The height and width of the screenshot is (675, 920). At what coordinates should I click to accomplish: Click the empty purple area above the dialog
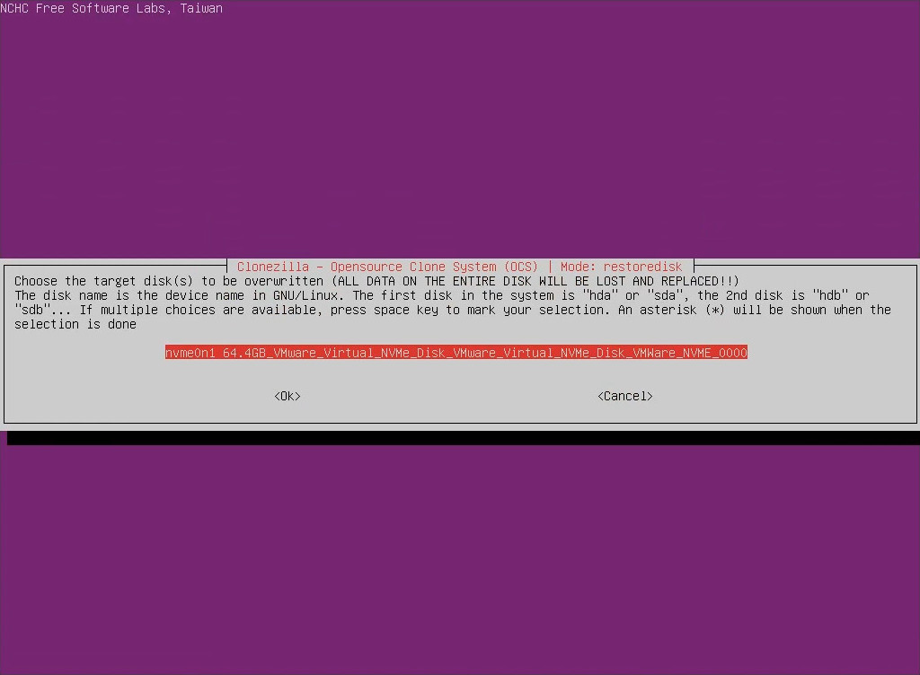pos(460,135)
